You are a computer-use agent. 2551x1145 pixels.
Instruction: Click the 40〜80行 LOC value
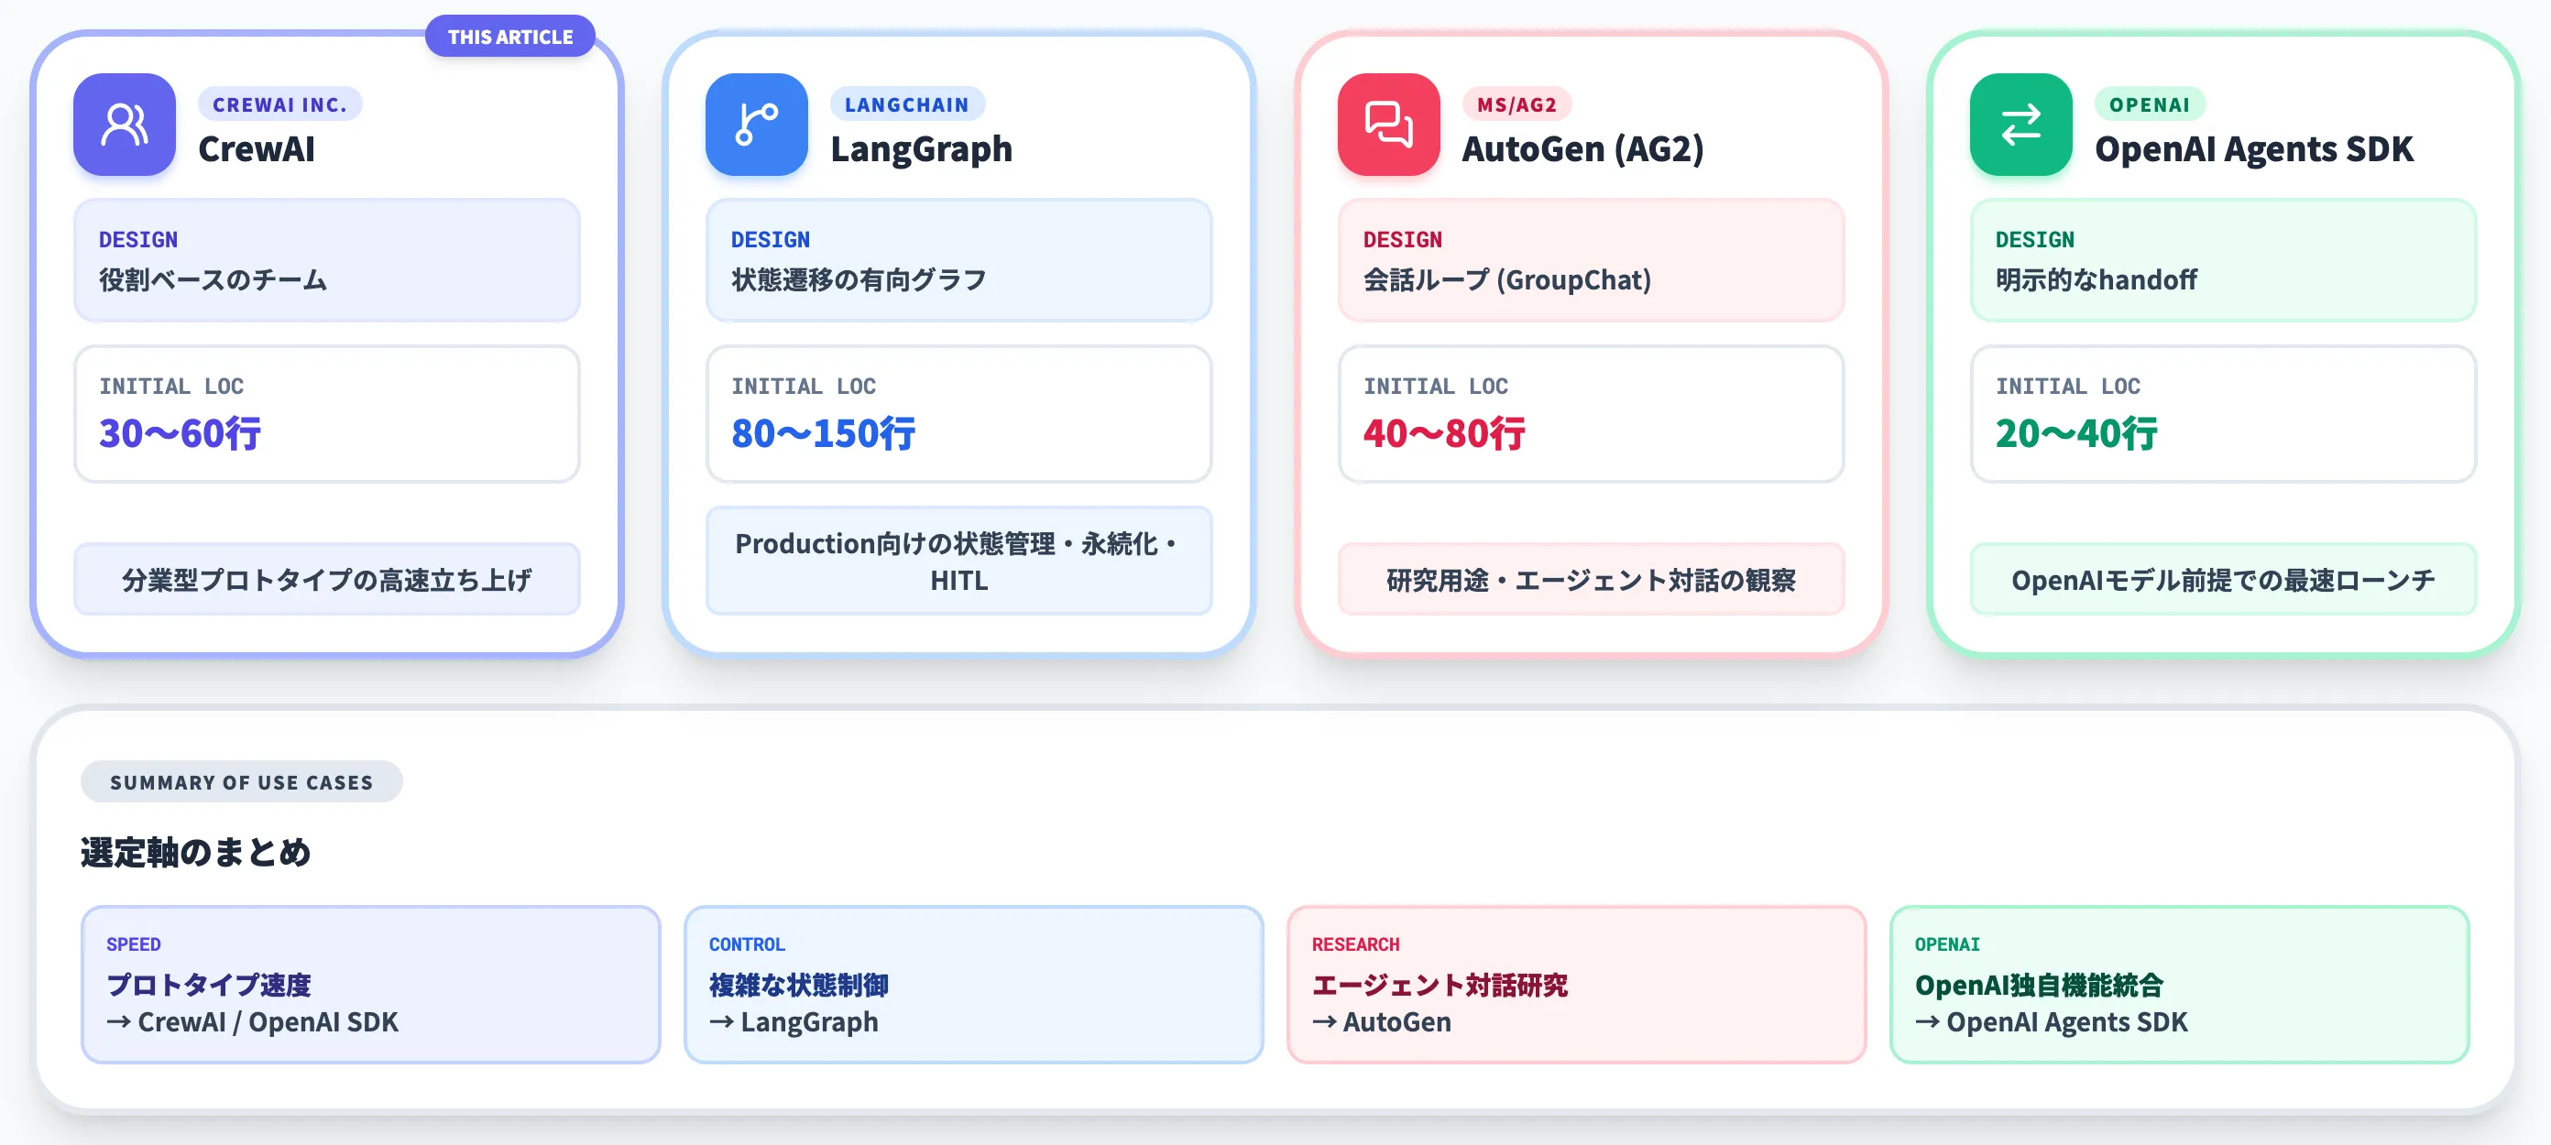point(1444,433)
